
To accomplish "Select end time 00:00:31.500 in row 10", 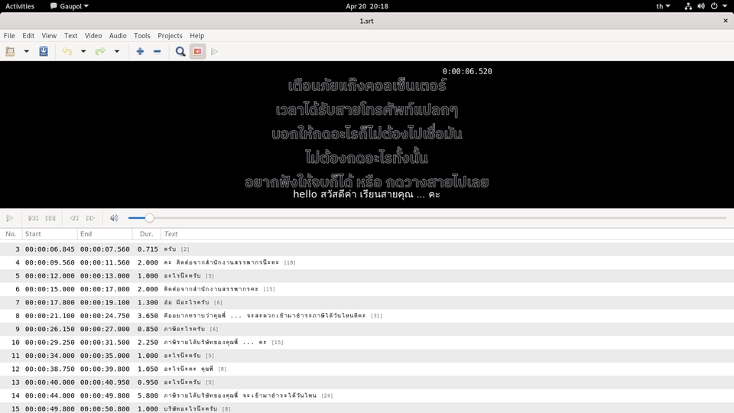I will click(x=105, y=343).
